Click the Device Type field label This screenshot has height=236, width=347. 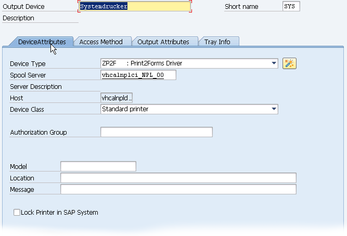28,64
